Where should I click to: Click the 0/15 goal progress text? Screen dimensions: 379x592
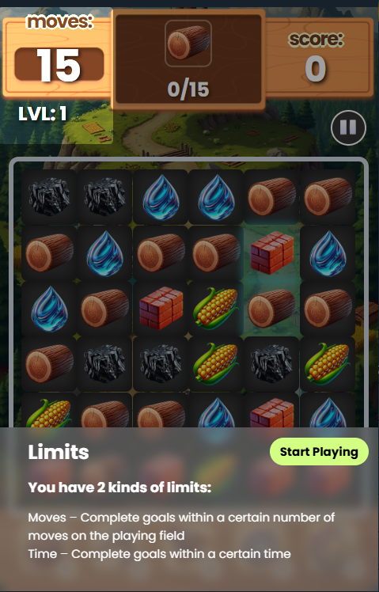pos(188,89)
